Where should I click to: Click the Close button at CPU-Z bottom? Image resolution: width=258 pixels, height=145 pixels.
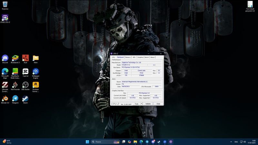[158, 104]
